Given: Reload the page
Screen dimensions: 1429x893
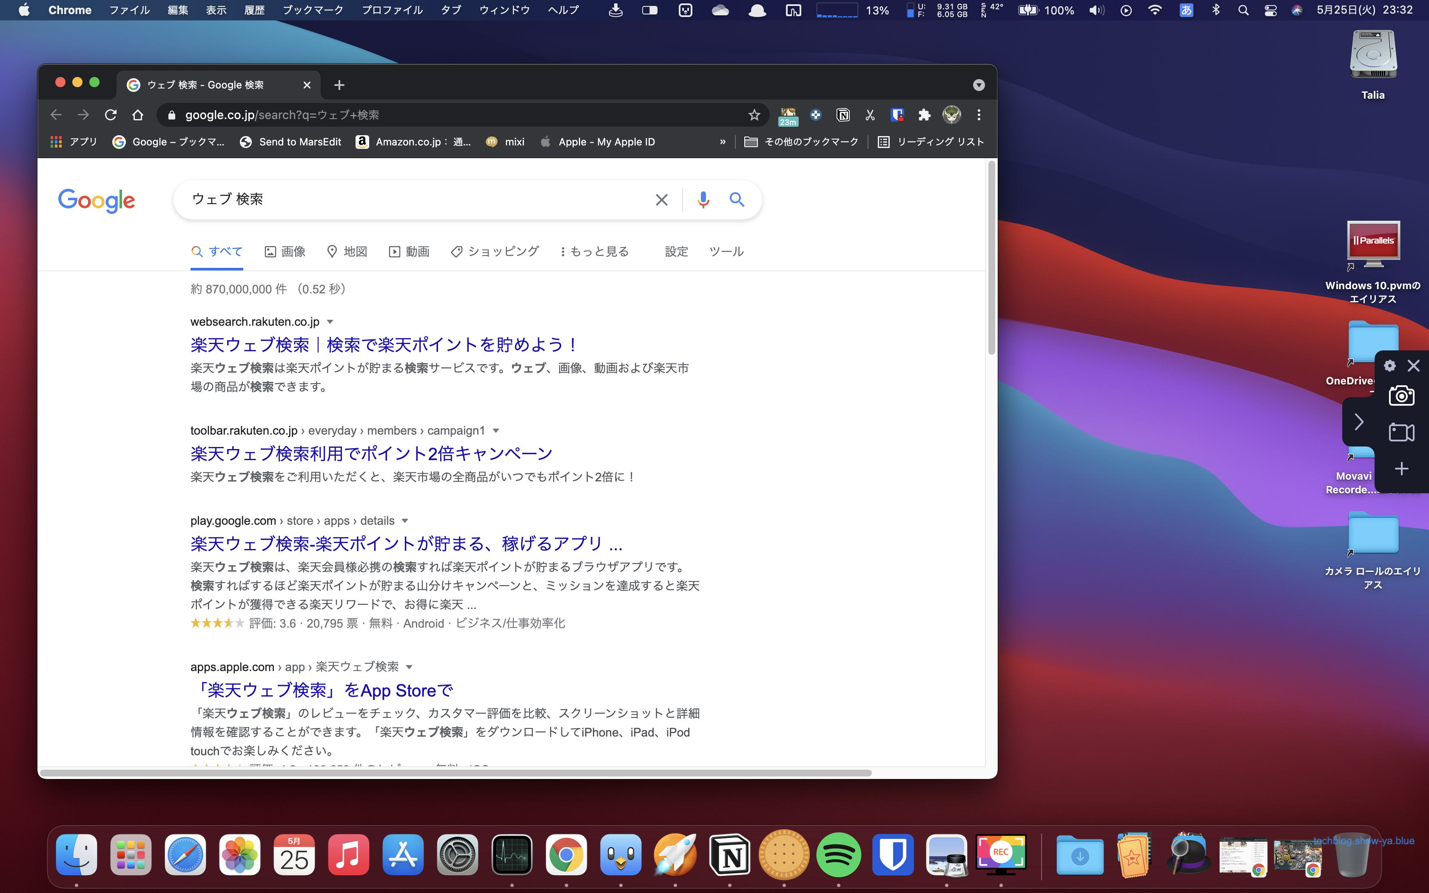Looking at the screenshot, I should 111,115.
